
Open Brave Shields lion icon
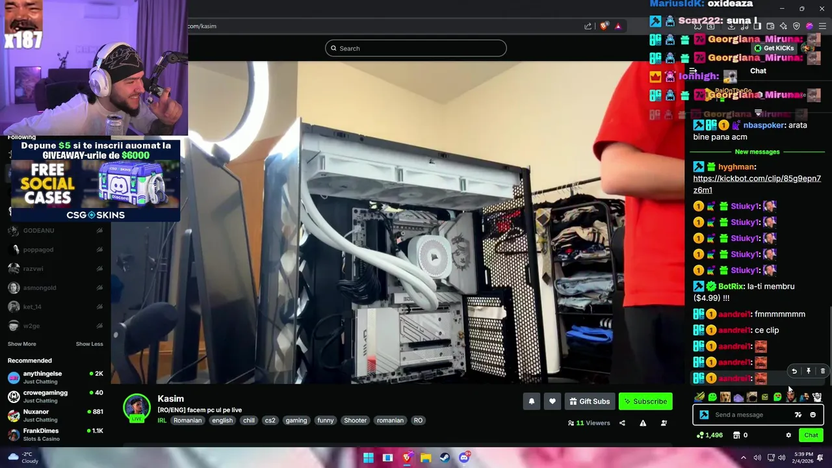(604, 26)
